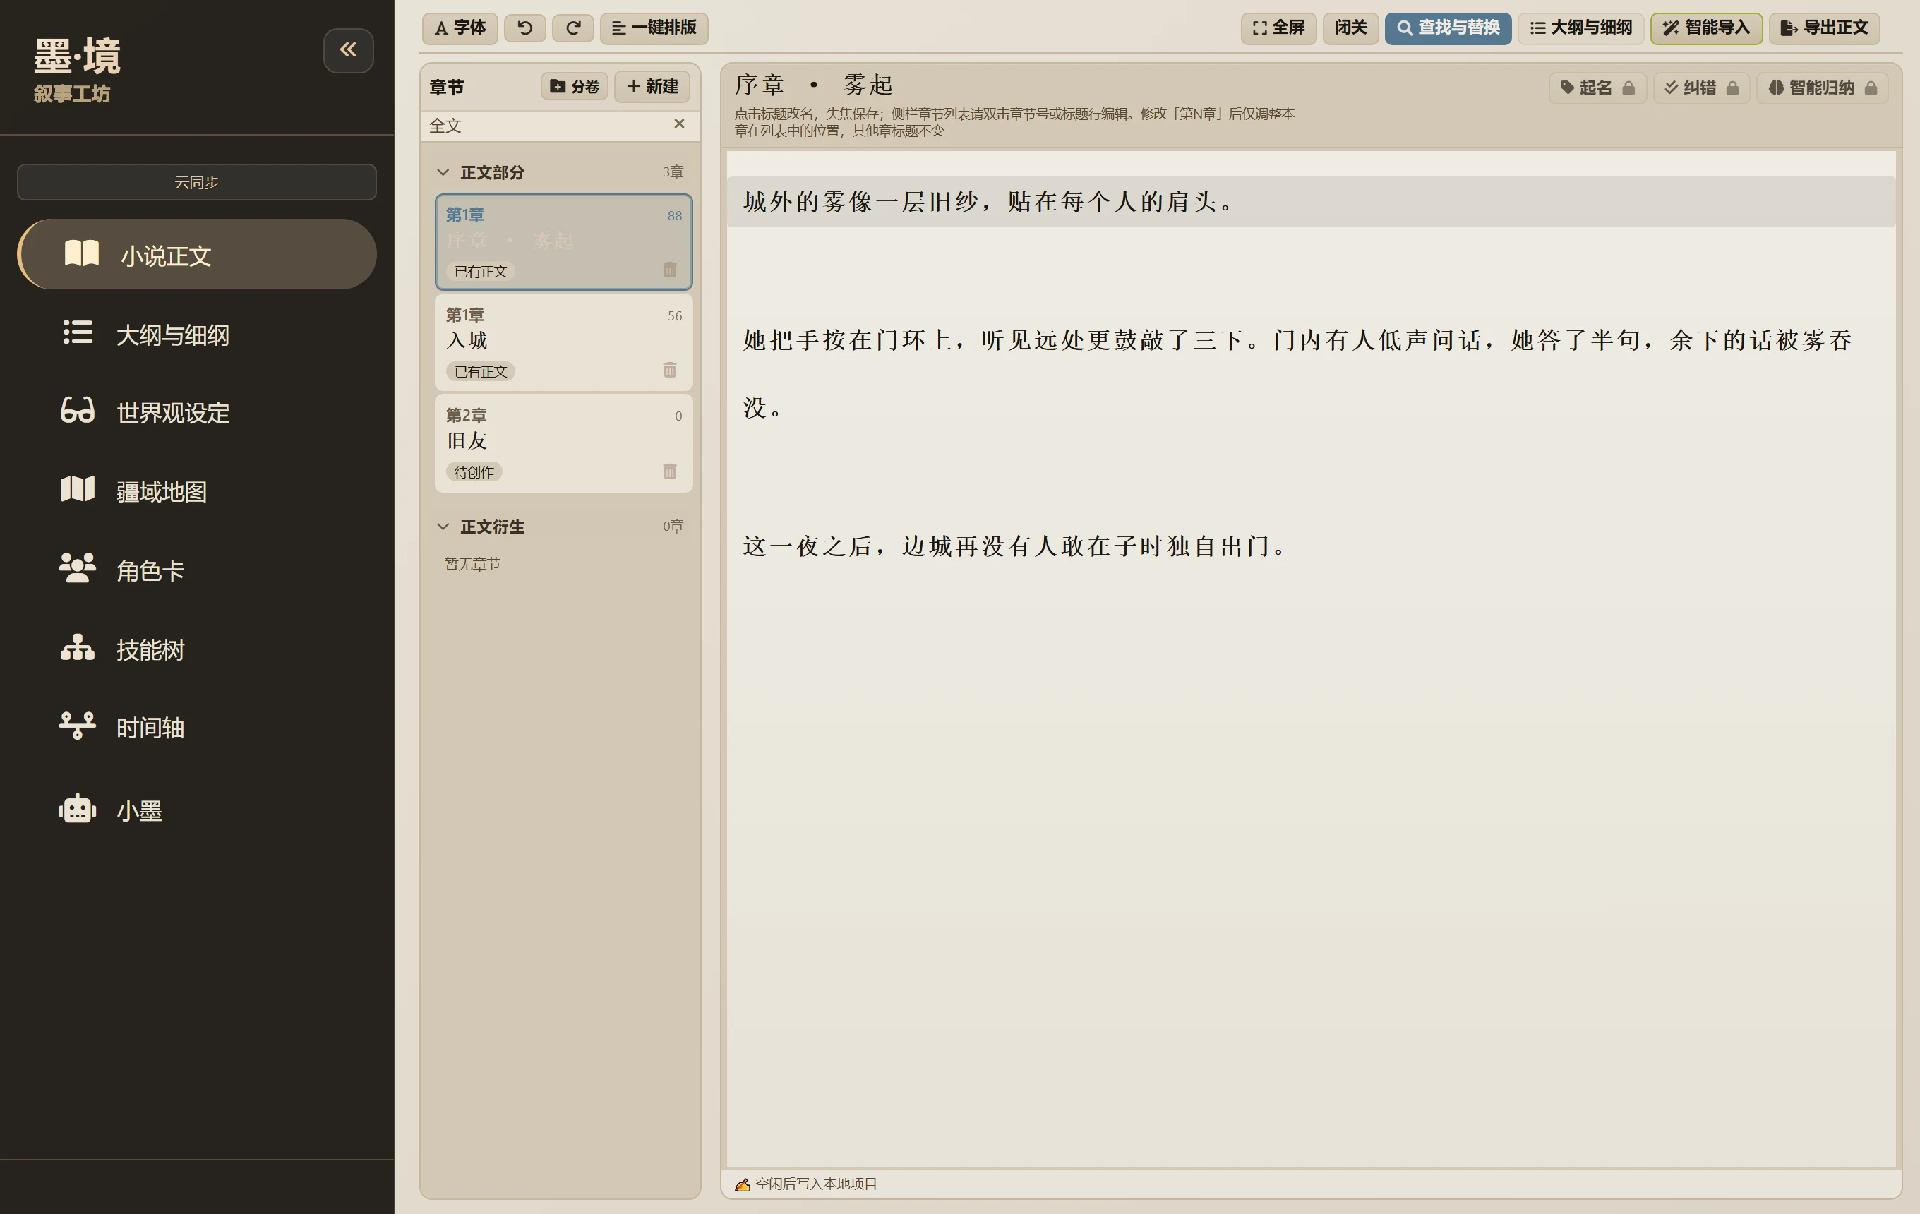Click the 待创作 tag on 旧友
The width and height of the screenshot is (1920, 1214).
pyautogui.click(x=474, y=472)
